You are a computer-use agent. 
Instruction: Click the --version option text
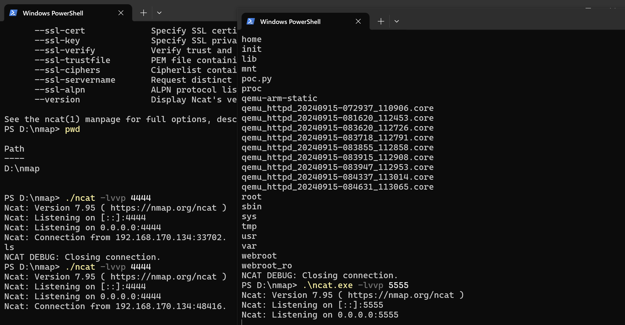[57, 99]
